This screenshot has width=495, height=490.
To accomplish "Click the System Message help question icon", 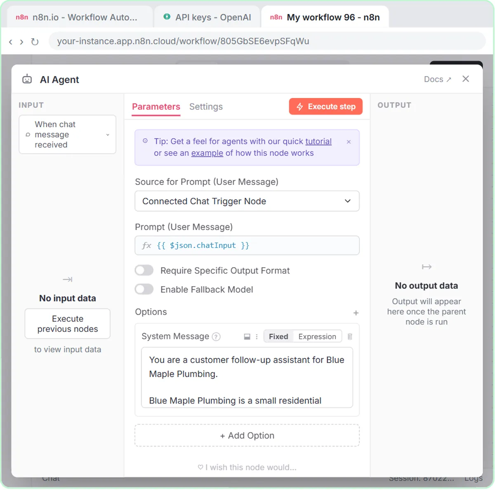I will 216,337.
